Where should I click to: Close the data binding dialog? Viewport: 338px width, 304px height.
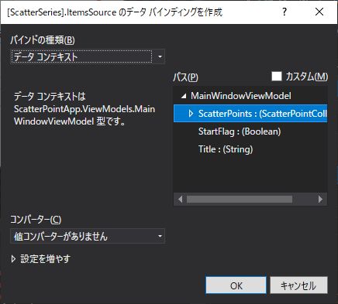coord(319,12)
